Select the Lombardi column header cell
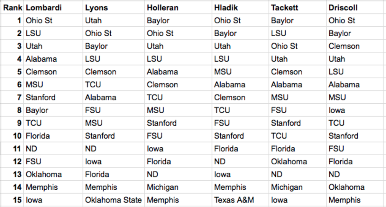The image size is (386, 207). [x=53, y=7]
